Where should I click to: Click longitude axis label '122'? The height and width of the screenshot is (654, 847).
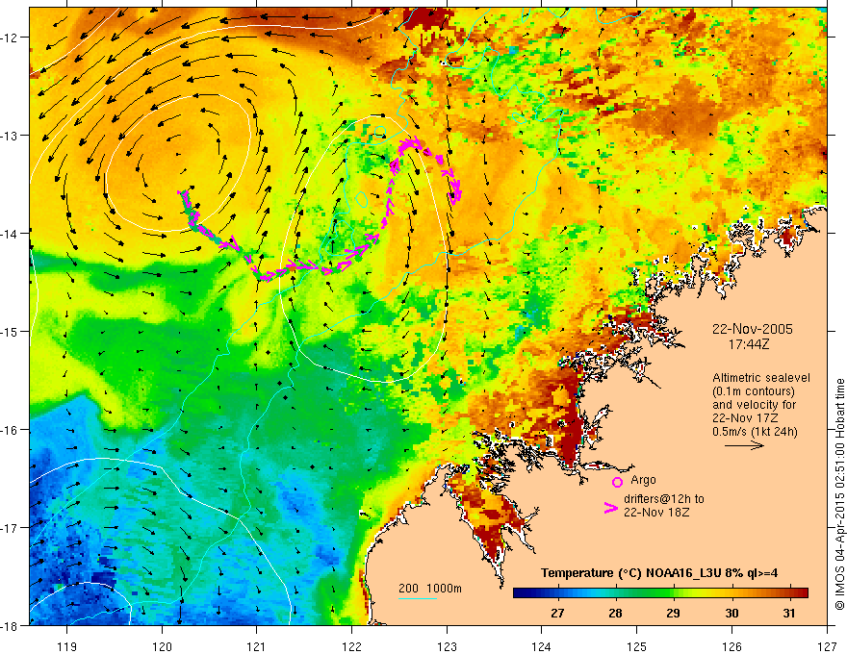click(x=351, y=646)
